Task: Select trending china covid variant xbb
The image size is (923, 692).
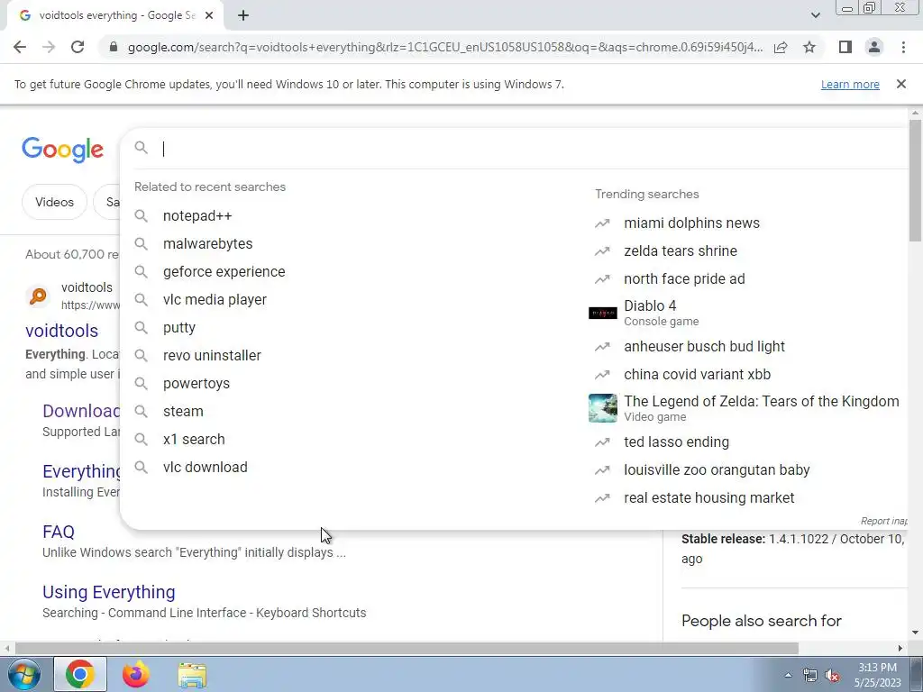Action: (697, 374)
